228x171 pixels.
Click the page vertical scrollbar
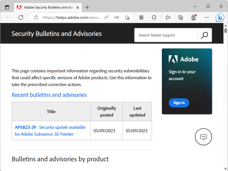225,85
